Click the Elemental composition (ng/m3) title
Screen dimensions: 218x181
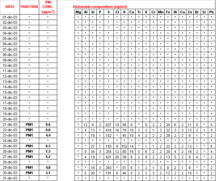coord(100,7)
